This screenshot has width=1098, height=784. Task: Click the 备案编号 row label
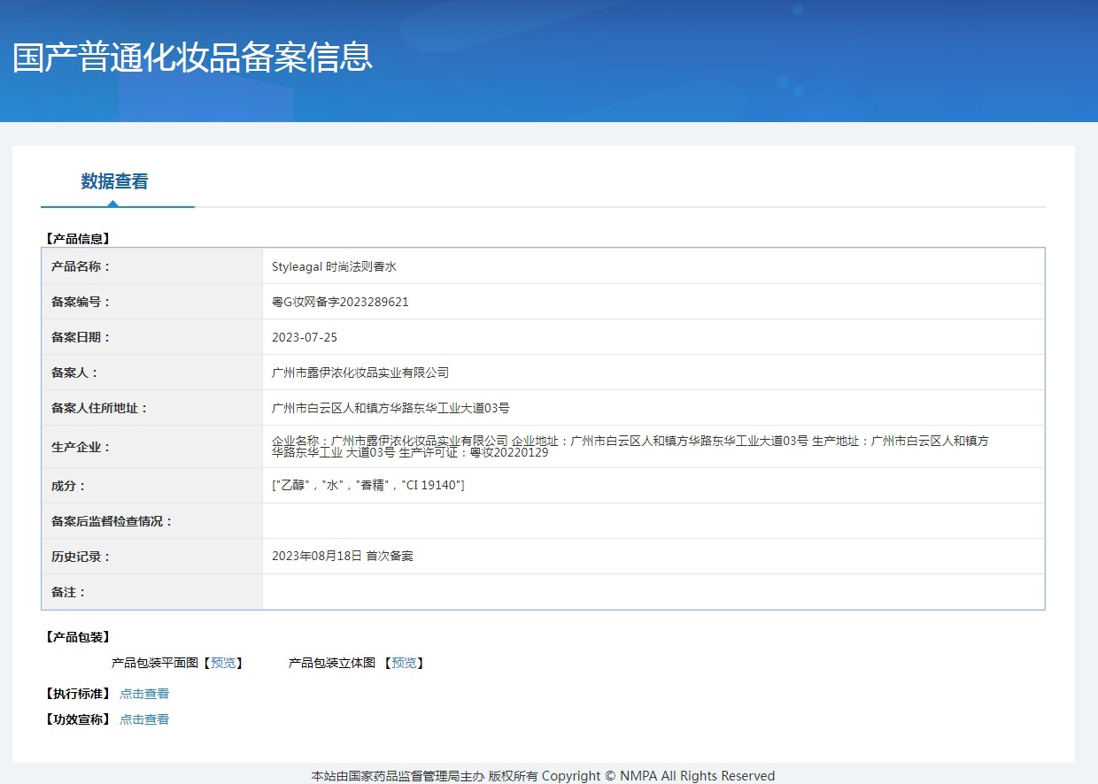(x=81, y=302)
